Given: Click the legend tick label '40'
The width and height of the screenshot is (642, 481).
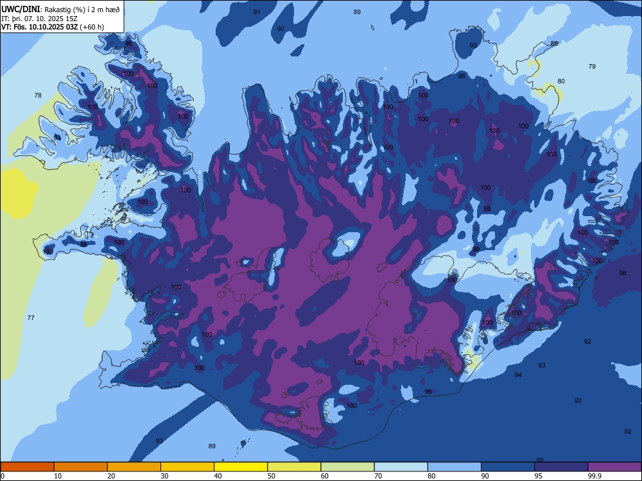Looking at the screenshot, I should click(x=218, y=476).
